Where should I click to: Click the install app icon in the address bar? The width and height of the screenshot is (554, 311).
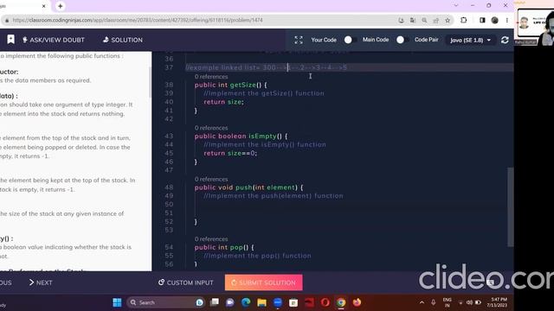pos(401,21)
